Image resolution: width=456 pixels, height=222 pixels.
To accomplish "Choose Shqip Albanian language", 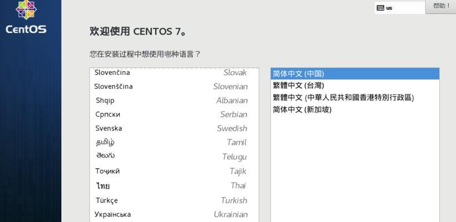I will 174,100.
